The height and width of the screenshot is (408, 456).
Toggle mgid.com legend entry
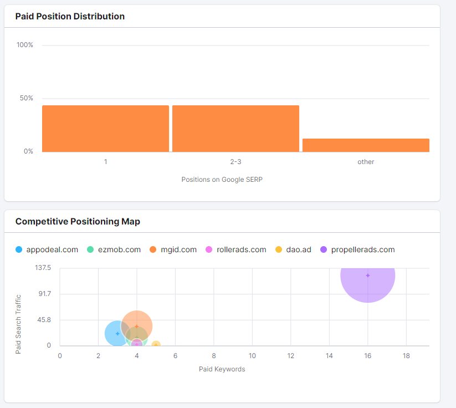172,249
